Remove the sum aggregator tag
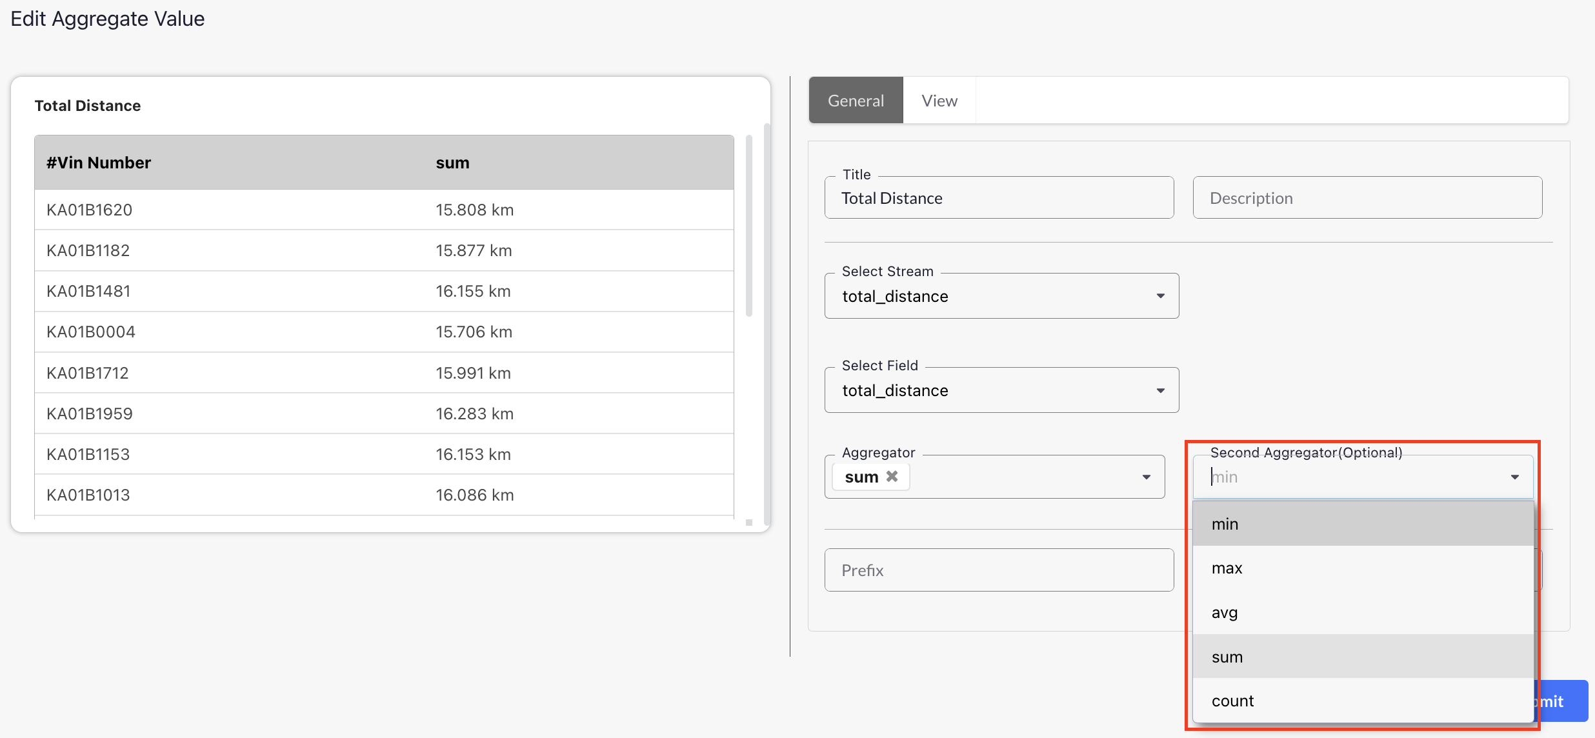Image resolution: width=1595 pixels, height=738 pixels. pos(892,476)
